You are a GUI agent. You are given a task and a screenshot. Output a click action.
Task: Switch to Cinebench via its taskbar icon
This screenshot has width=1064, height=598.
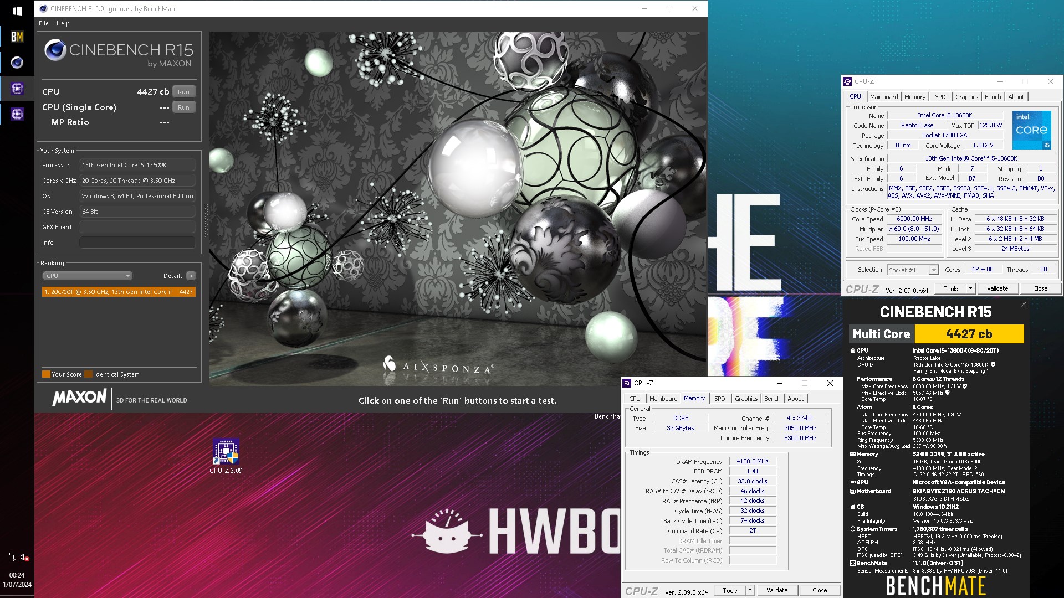coord(17,63)
